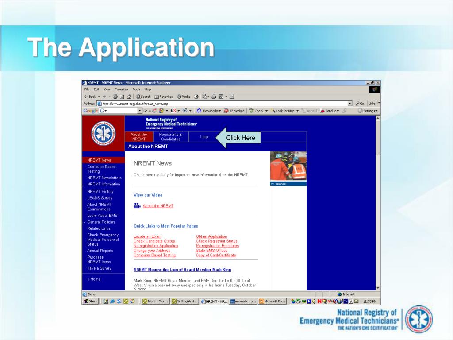
Task: Click the Google toolbar Go button
Action: point(145,111)
